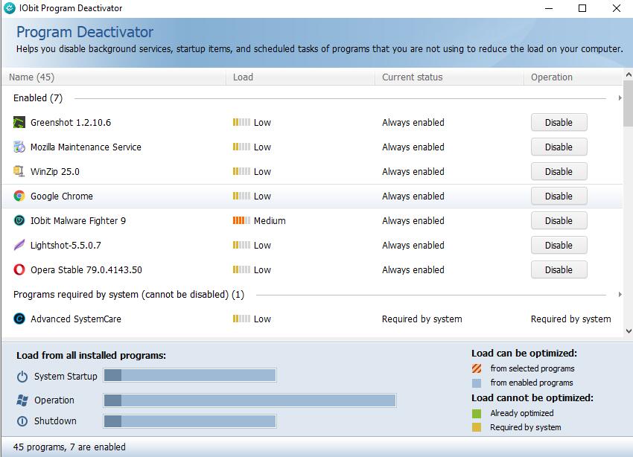Click the System Startup power icon
The width and height of the screenshot is (633, 457).
[22, 377]
